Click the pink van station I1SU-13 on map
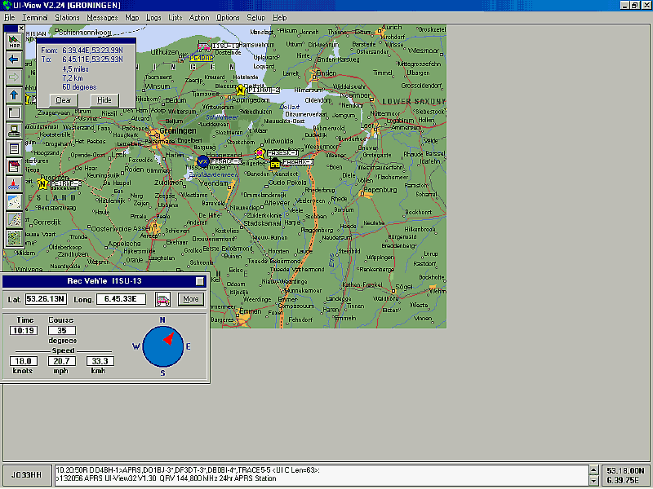This screenshot has width=653, height=489. click(203, 46)
